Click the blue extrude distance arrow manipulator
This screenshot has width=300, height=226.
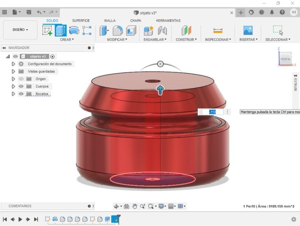(x=160, y=90)
